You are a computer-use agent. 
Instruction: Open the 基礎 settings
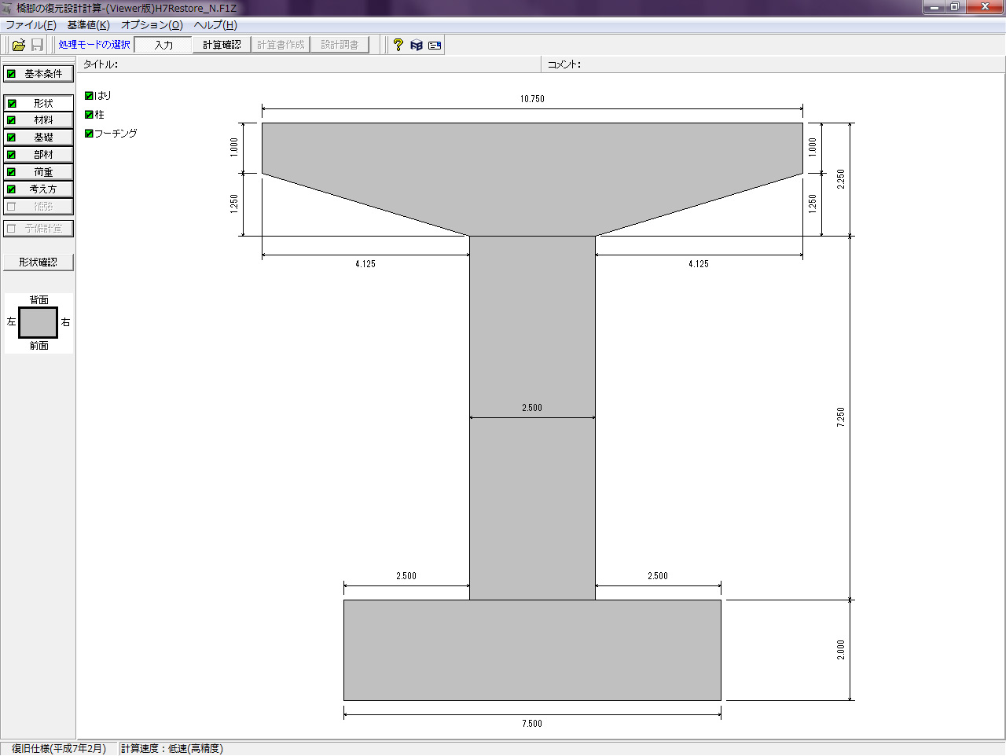pyautogui.click(x=39, y=138)
